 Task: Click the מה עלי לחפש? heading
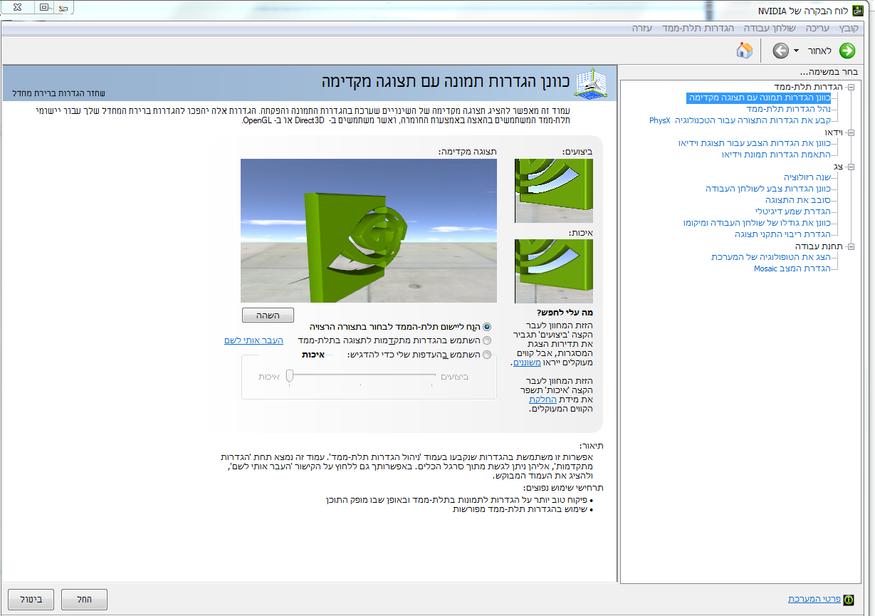click(564, 312)
